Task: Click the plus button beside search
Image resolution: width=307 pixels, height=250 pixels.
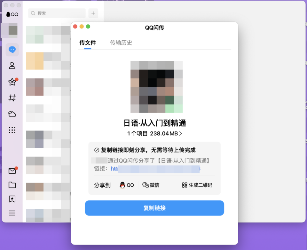Action: (93, 13)
